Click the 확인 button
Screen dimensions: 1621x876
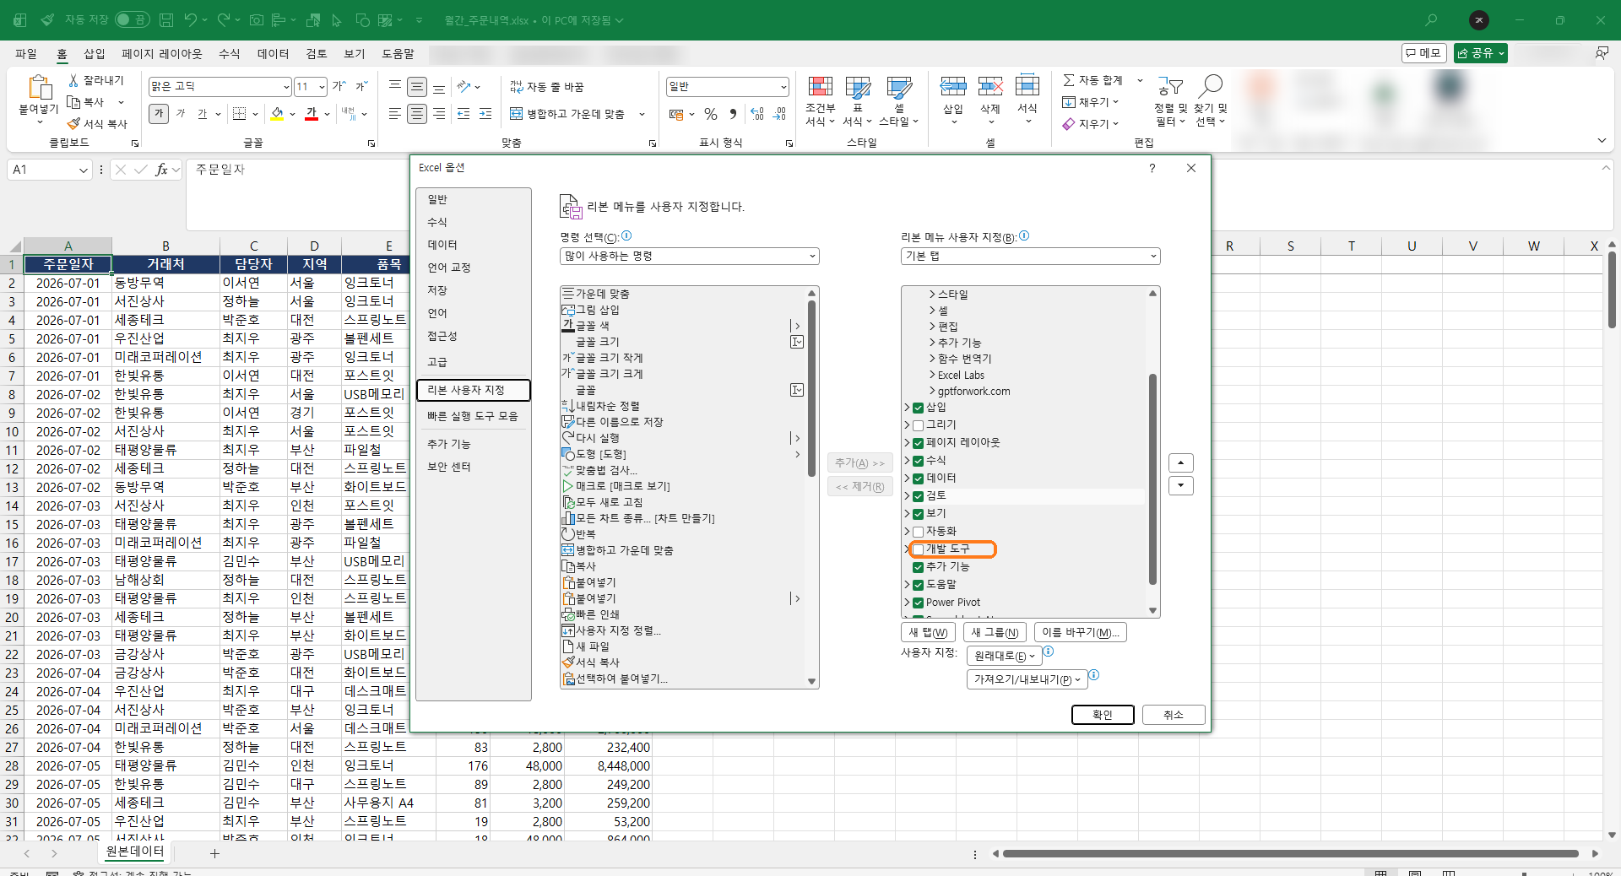click(1103, 715)
